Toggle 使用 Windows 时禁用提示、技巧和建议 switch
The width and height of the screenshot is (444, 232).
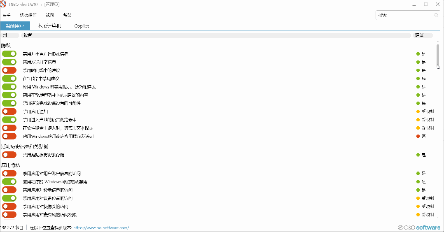tap(9, 86)
